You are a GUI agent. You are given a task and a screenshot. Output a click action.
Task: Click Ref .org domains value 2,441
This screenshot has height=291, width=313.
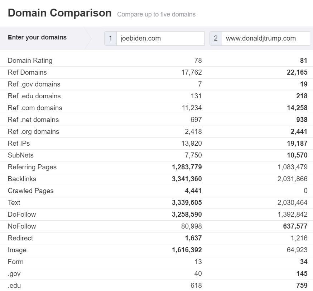299,132
